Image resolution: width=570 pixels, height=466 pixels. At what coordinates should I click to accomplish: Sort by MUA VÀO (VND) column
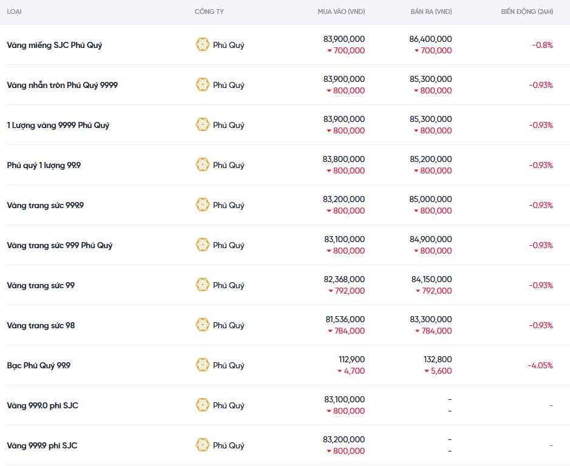coord(341,12)
